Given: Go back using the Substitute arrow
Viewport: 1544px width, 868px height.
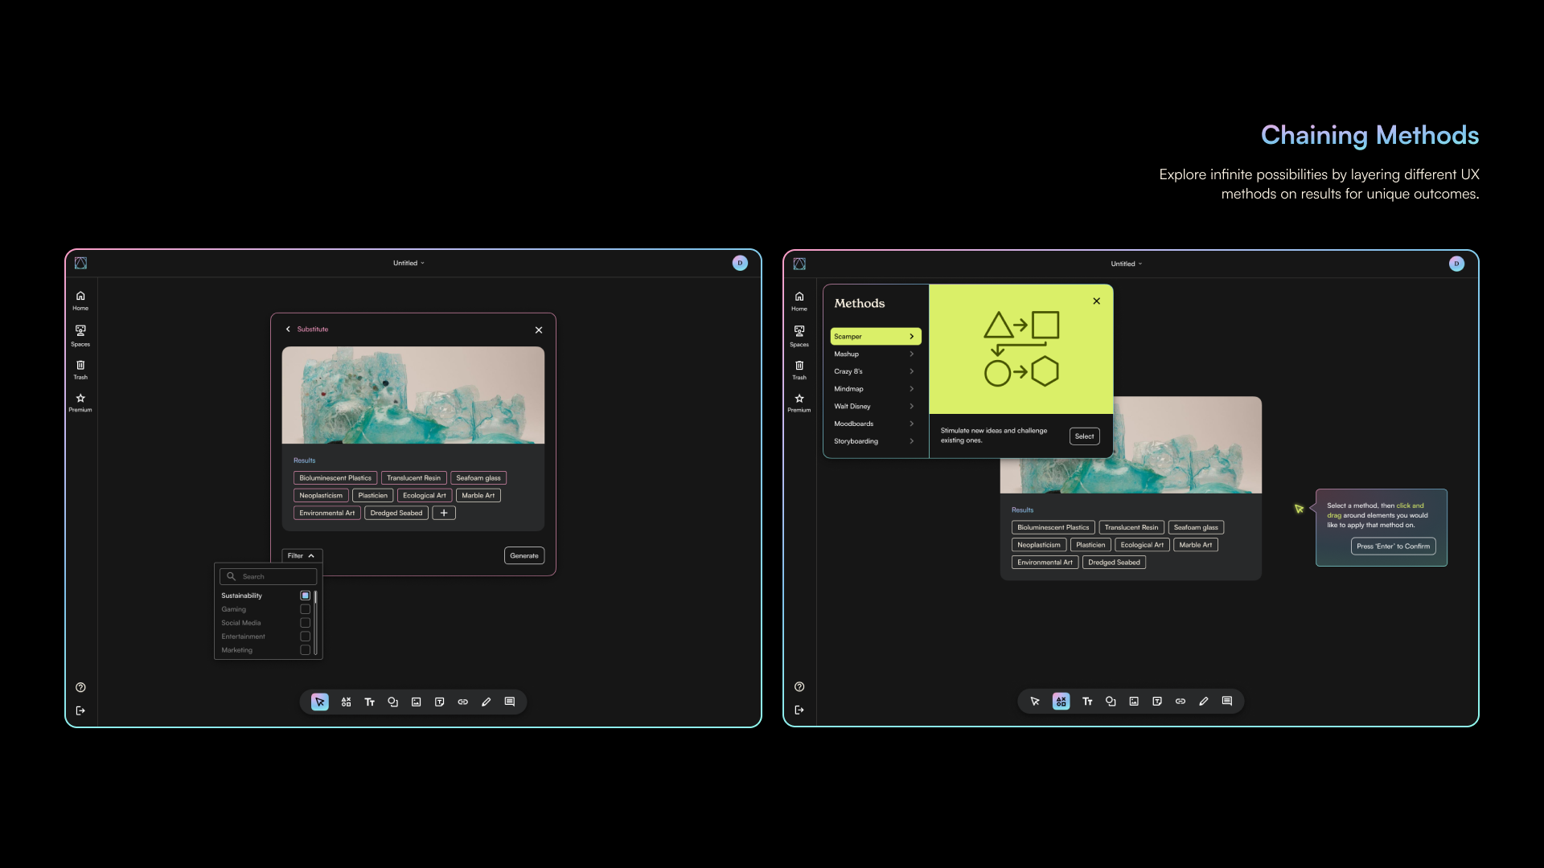Looking at the screenshot, I should 288,330.
